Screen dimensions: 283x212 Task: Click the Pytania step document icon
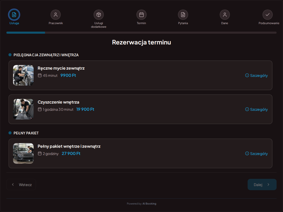tap(183, 15)
